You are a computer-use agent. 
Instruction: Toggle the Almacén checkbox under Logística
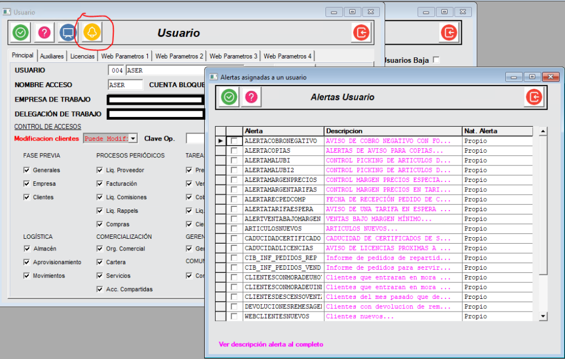coord(26,249)
